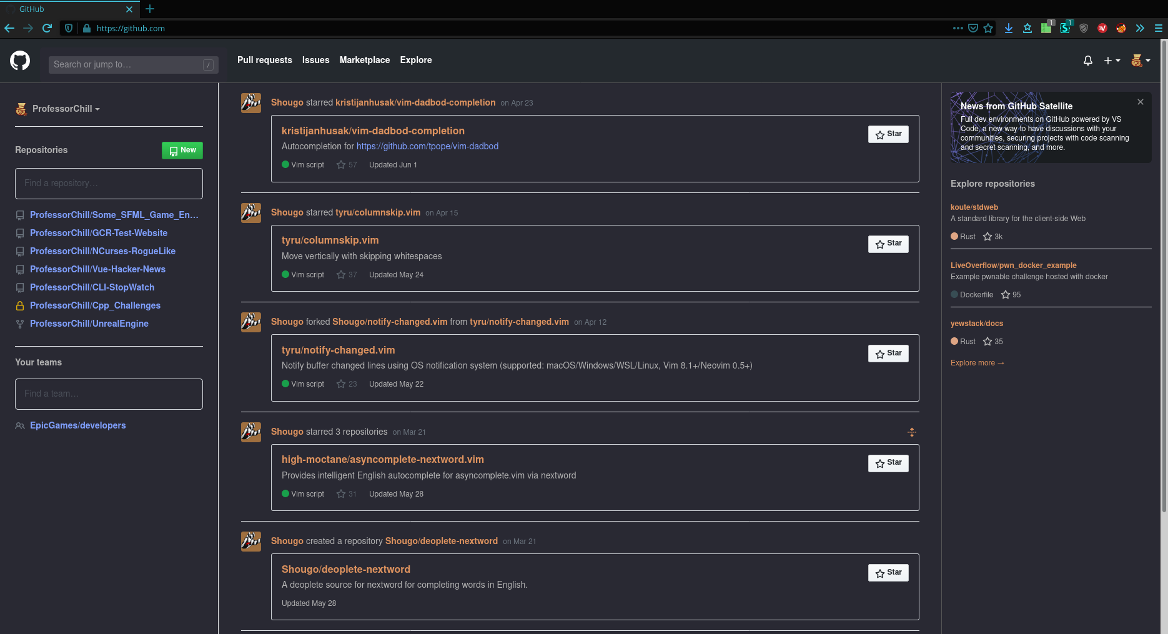Click the Find a repository field
This screenshot has width=1168, height=634.
(x=109, y=184)
